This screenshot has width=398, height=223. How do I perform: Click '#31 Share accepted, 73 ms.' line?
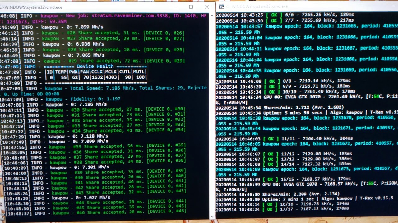[x=93, y=115]
